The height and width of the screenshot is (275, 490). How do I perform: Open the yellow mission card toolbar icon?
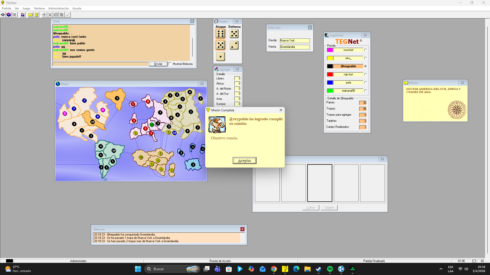(30, 15)
